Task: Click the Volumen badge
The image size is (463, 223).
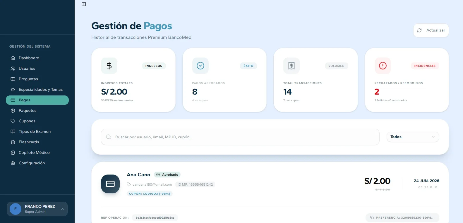Action: click(336, 66)
